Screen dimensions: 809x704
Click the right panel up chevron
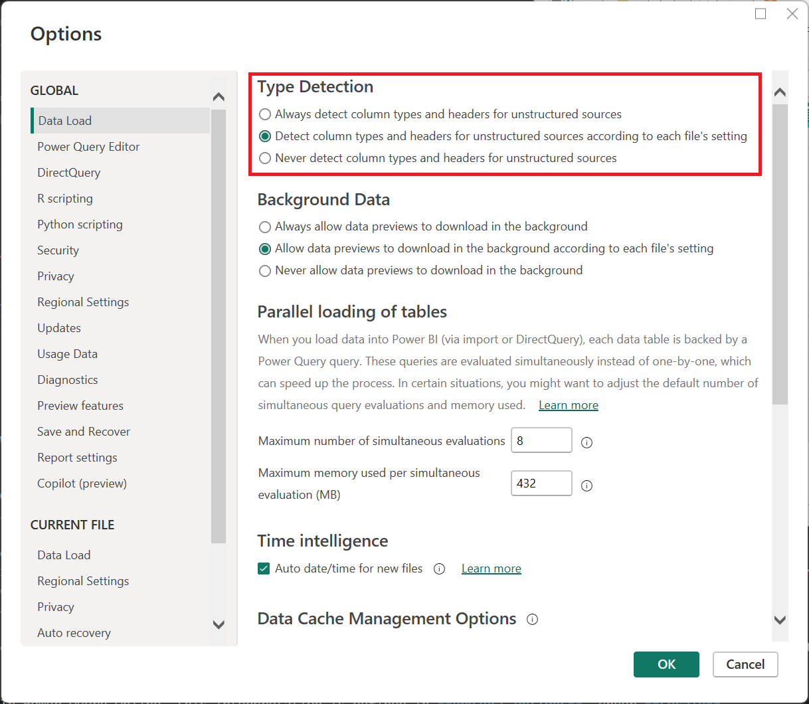[x=780, y=92]
